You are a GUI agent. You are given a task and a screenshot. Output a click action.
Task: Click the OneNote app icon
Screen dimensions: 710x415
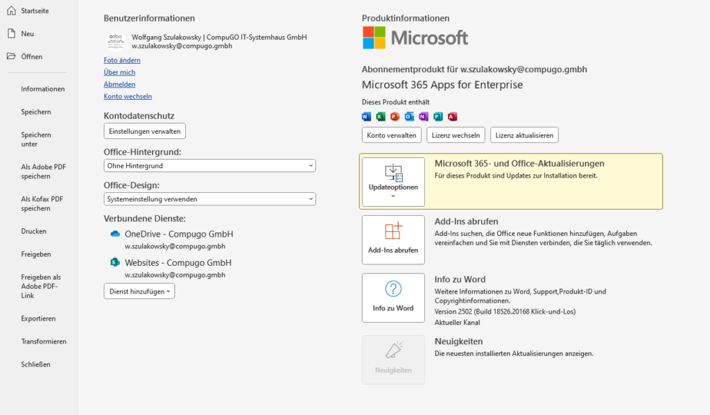click(424, 117)
